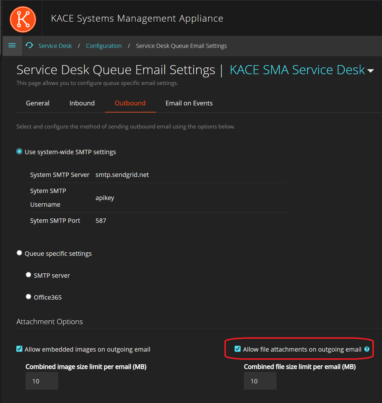The height and width of the screenshot is (403, 382).
Task: Edit the combined file size limit value
Action: 260,381
